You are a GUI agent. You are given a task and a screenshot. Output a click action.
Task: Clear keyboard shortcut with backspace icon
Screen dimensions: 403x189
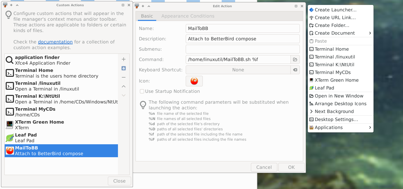pos(295,70)
